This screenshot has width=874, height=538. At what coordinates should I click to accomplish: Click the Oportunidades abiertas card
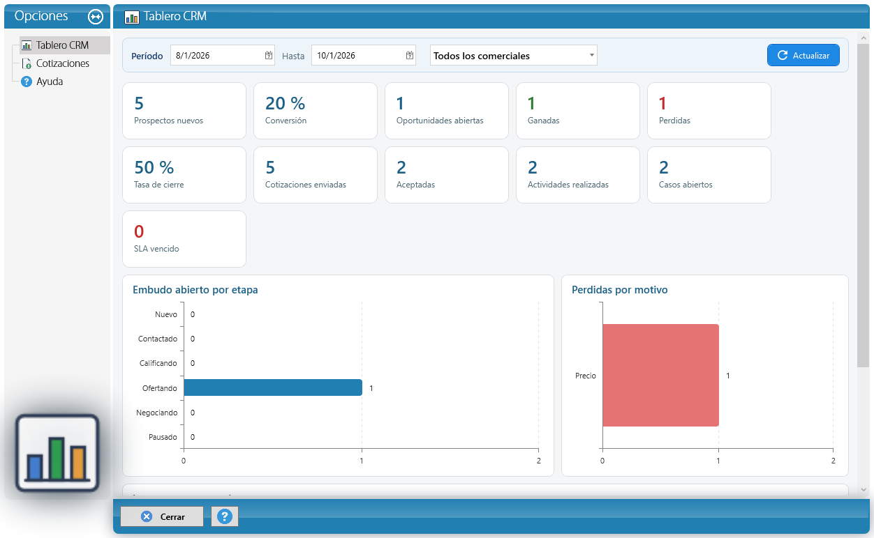point(447,111)
